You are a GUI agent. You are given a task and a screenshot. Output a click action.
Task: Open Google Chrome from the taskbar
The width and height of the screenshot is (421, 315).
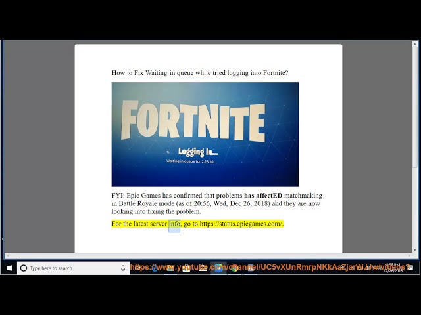234,268
